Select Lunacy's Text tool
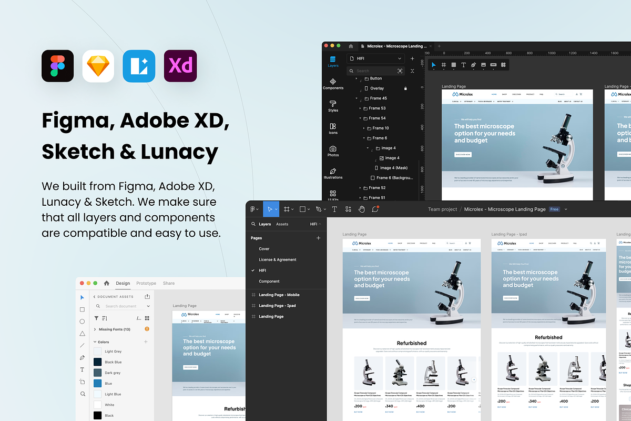This screenshot has height=421, width=631. coord(463,65)
